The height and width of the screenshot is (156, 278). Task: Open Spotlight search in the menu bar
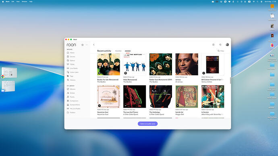tap(257, 2)
